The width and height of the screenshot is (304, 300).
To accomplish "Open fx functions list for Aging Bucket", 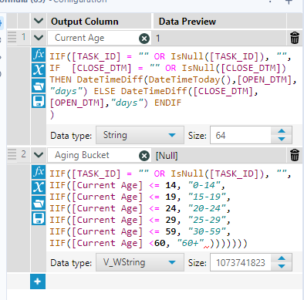I will [x=39, y=172].
